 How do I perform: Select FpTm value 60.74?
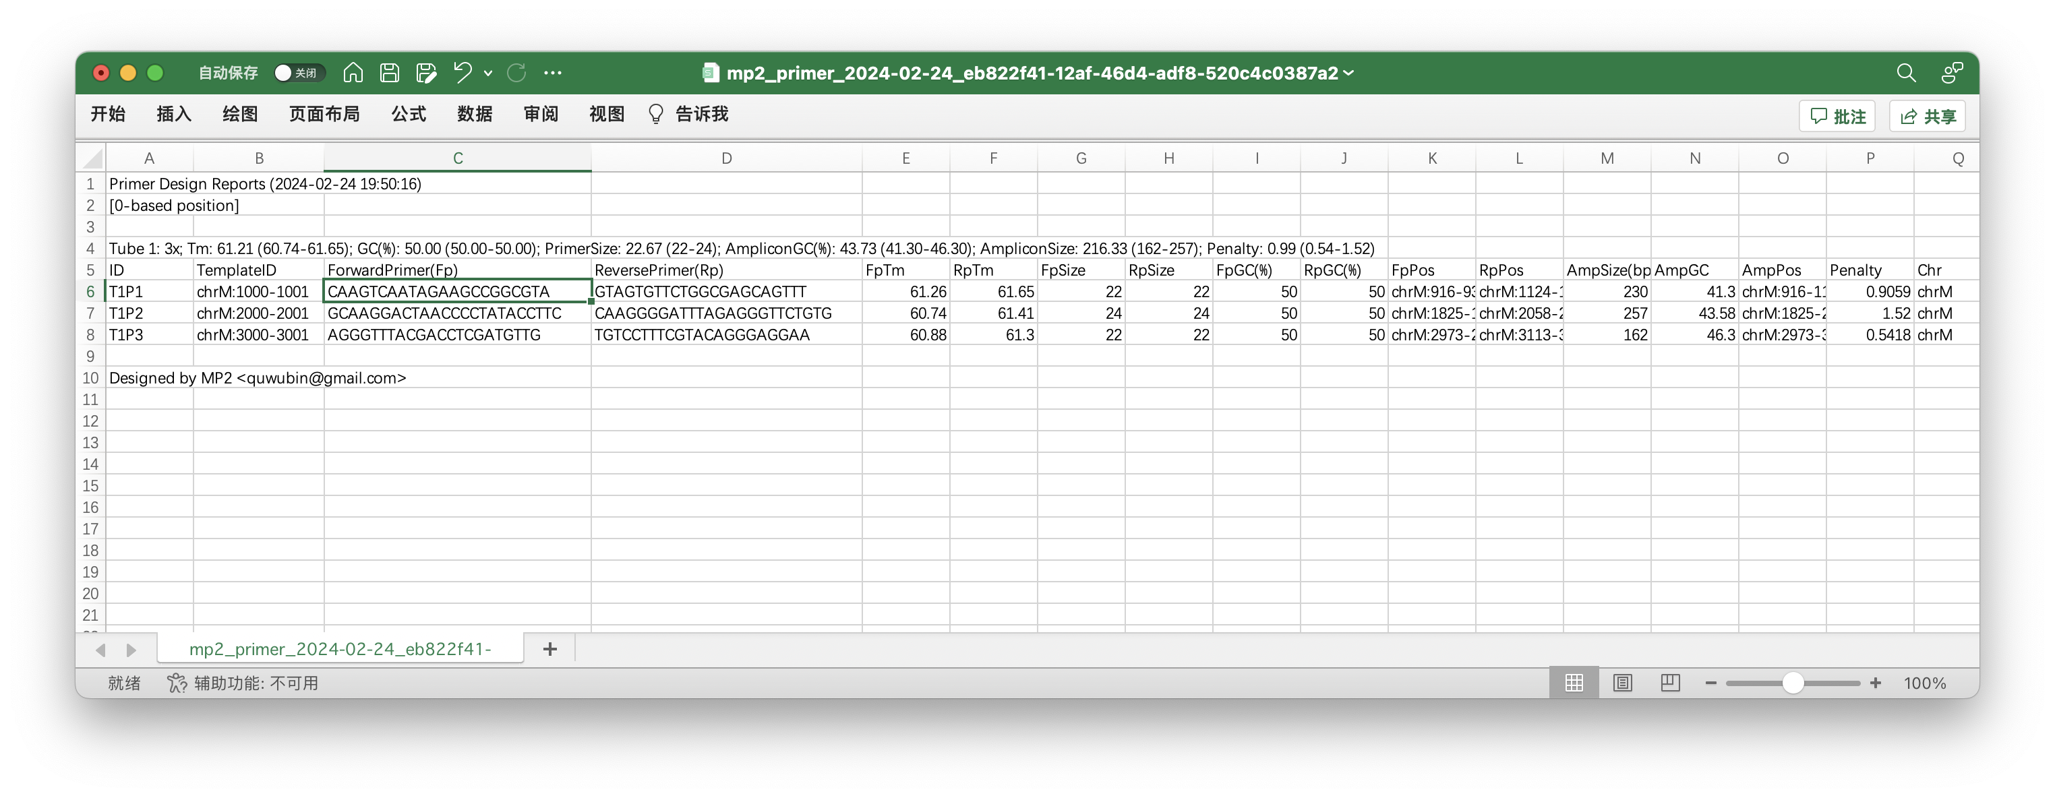coord(905,313)
